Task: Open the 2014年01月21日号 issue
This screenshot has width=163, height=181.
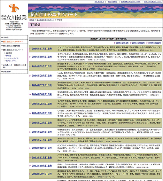Action: [x=42, y=140]
